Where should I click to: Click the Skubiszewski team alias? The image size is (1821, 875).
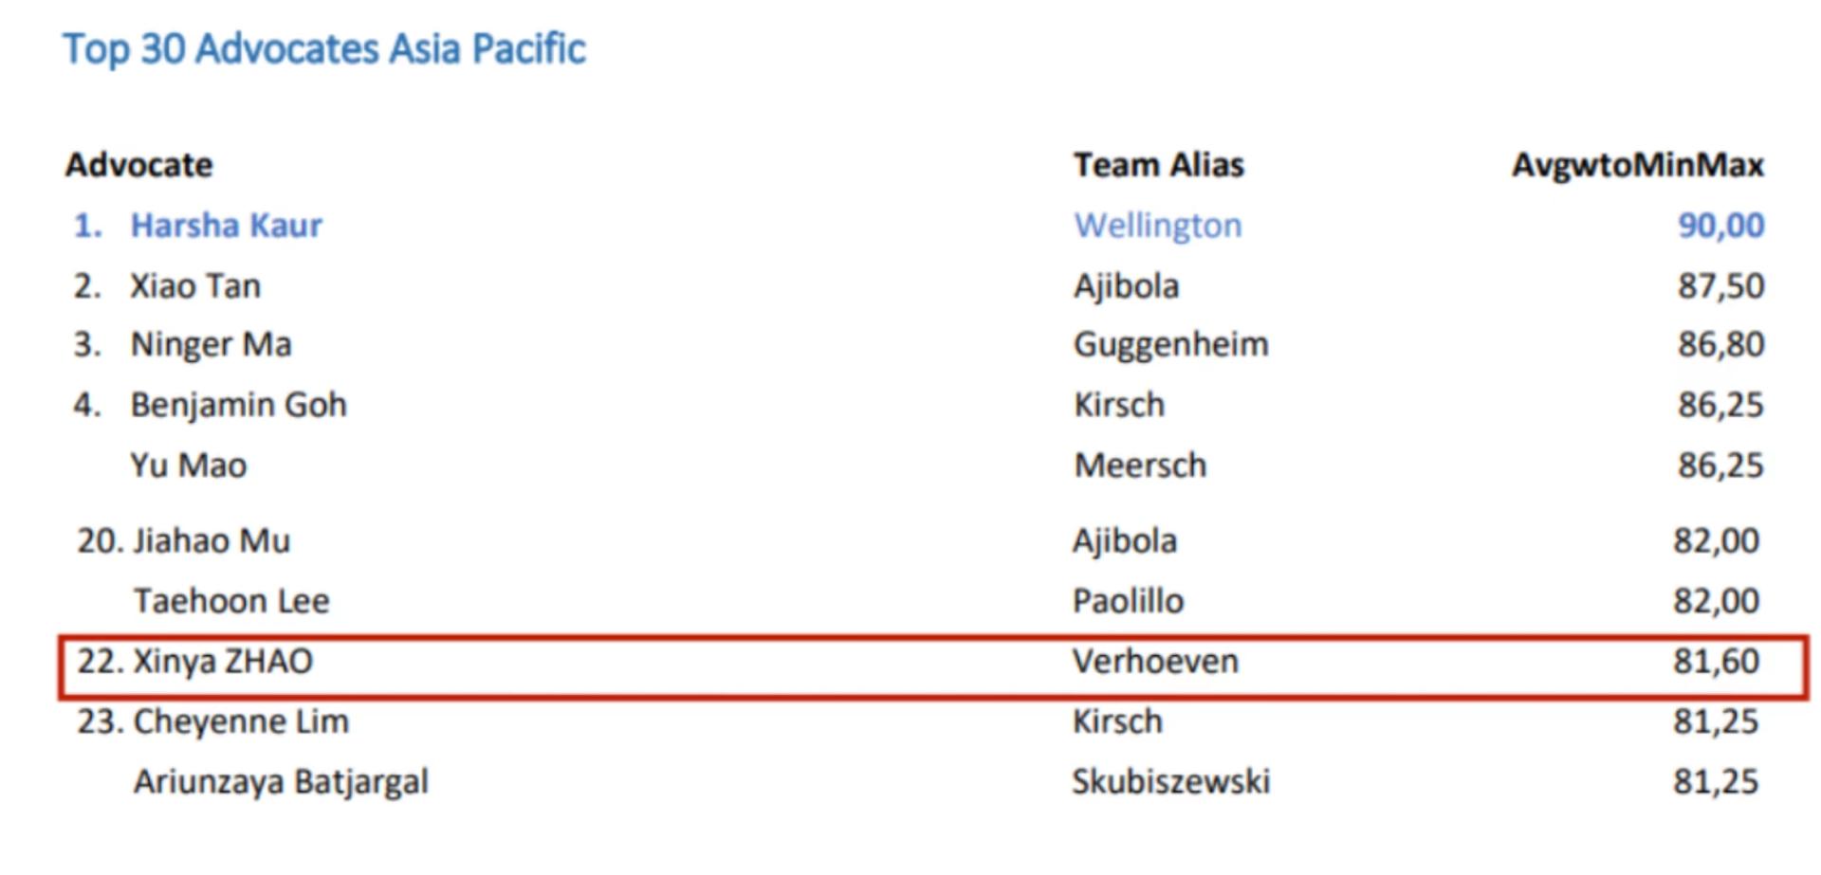point(1170,782)
